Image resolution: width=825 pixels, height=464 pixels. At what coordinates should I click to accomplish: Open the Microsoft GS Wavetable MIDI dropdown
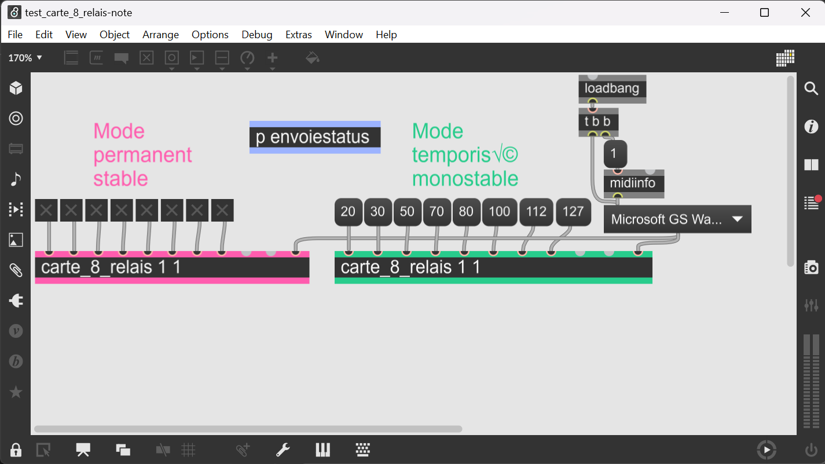pyautogui.click(x=677, y=219)
